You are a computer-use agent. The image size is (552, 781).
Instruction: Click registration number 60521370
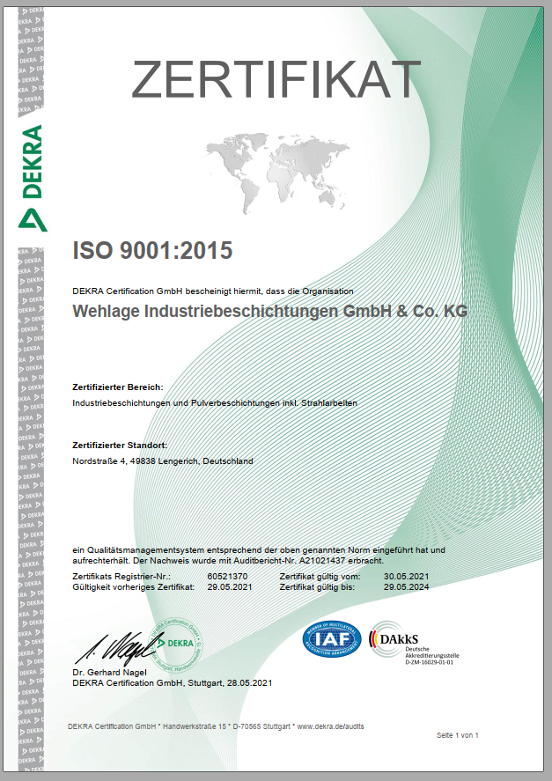click(x=227, y=577)
